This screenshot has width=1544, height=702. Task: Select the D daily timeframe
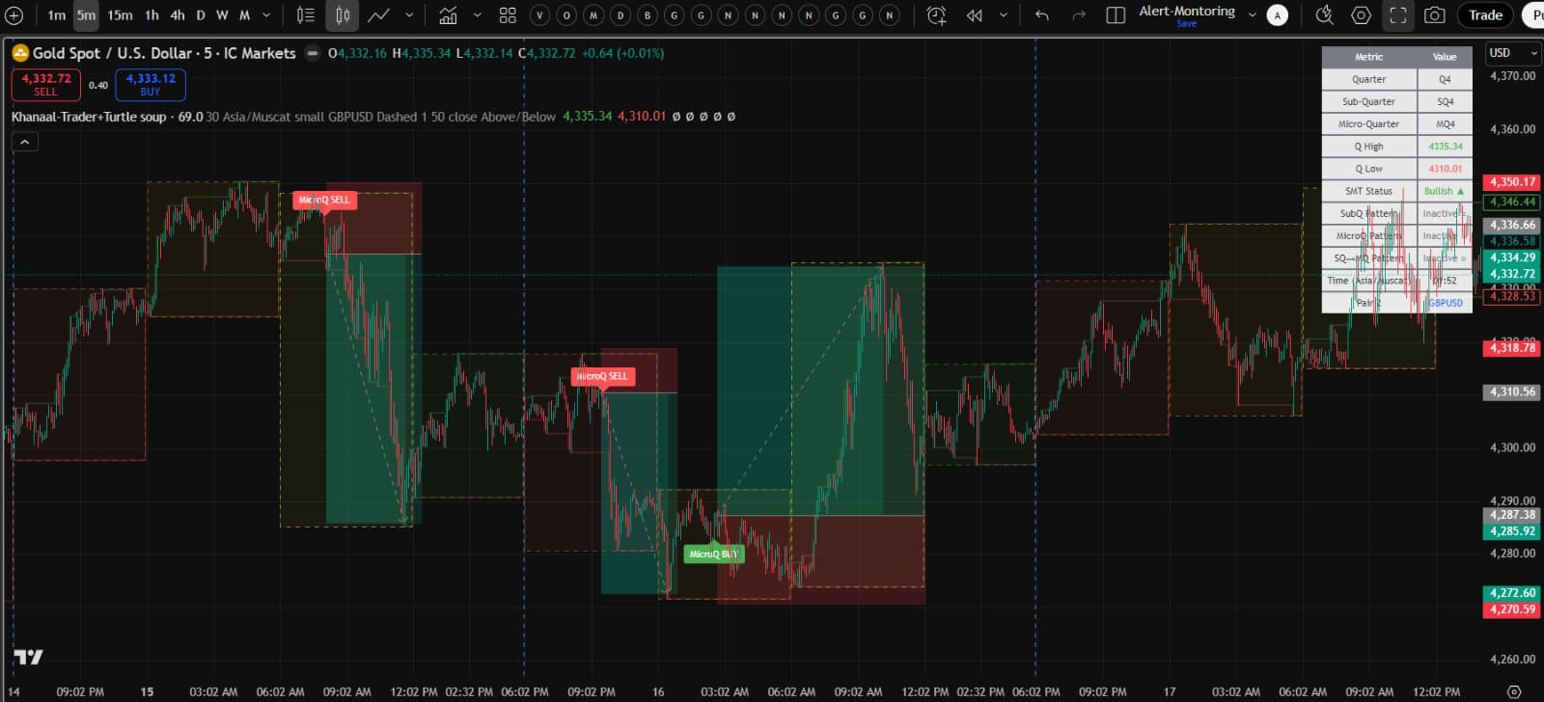coord(201,15)
